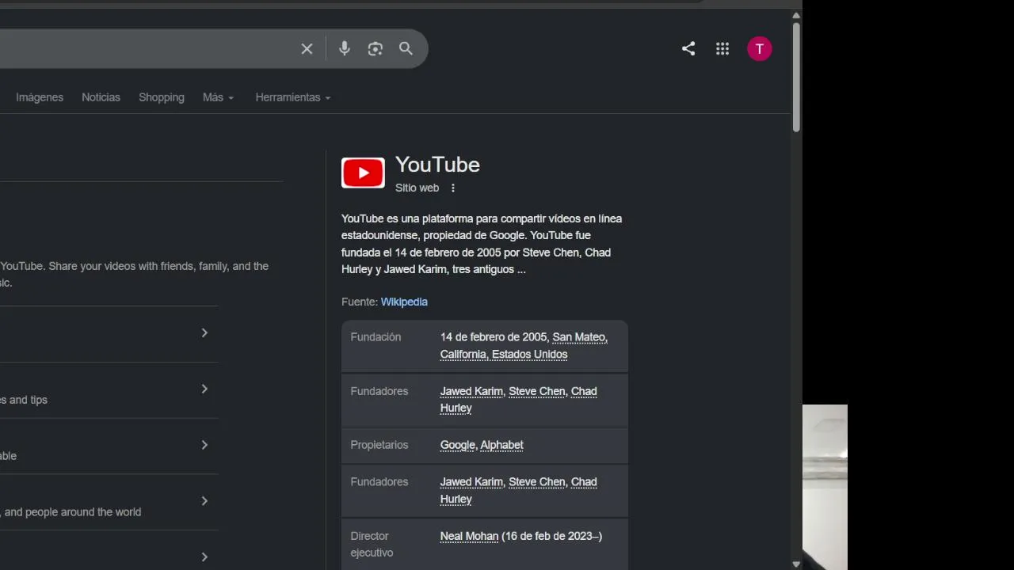Image resolution: width=1014 pixels, height=570 pixels.
Task: Click the "14 de febrero de 2005" founding date
Action: coord(493,337)
